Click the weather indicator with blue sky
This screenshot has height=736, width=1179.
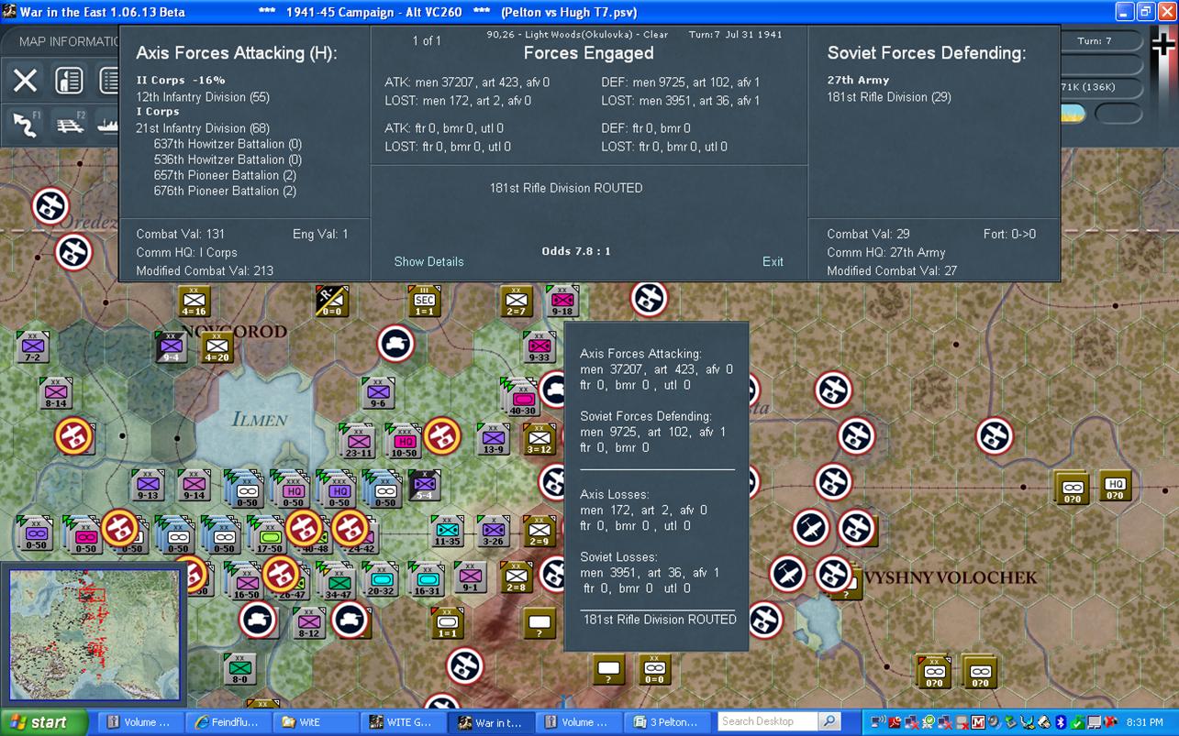(x=1073, y=114)
